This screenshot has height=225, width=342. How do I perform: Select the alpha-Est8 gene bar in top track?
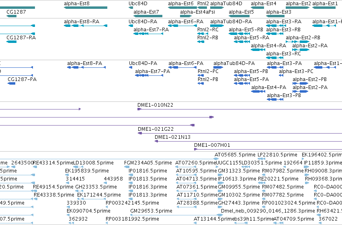tap(86, 8)
